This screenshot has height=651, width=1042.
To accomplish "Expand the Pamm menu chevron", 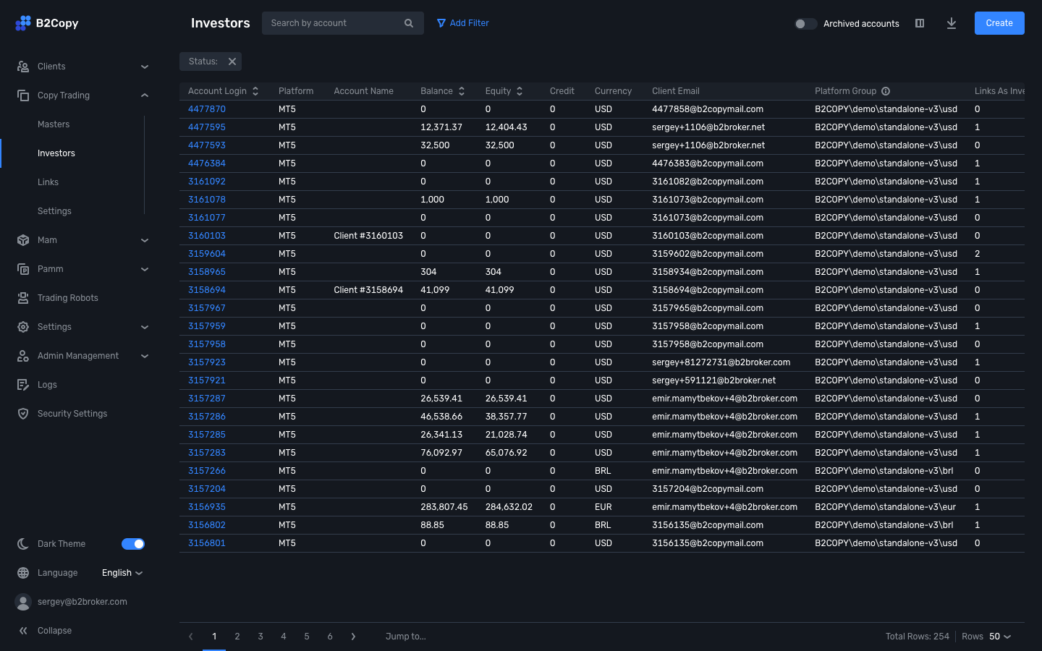I will 145,269.
